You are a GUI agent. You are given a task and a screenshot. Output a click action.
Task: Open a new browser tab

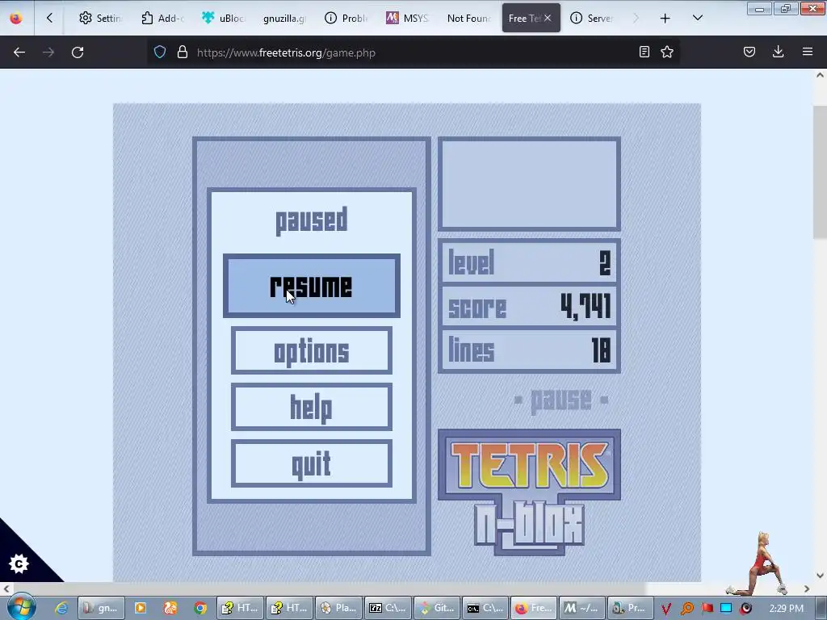665,19
